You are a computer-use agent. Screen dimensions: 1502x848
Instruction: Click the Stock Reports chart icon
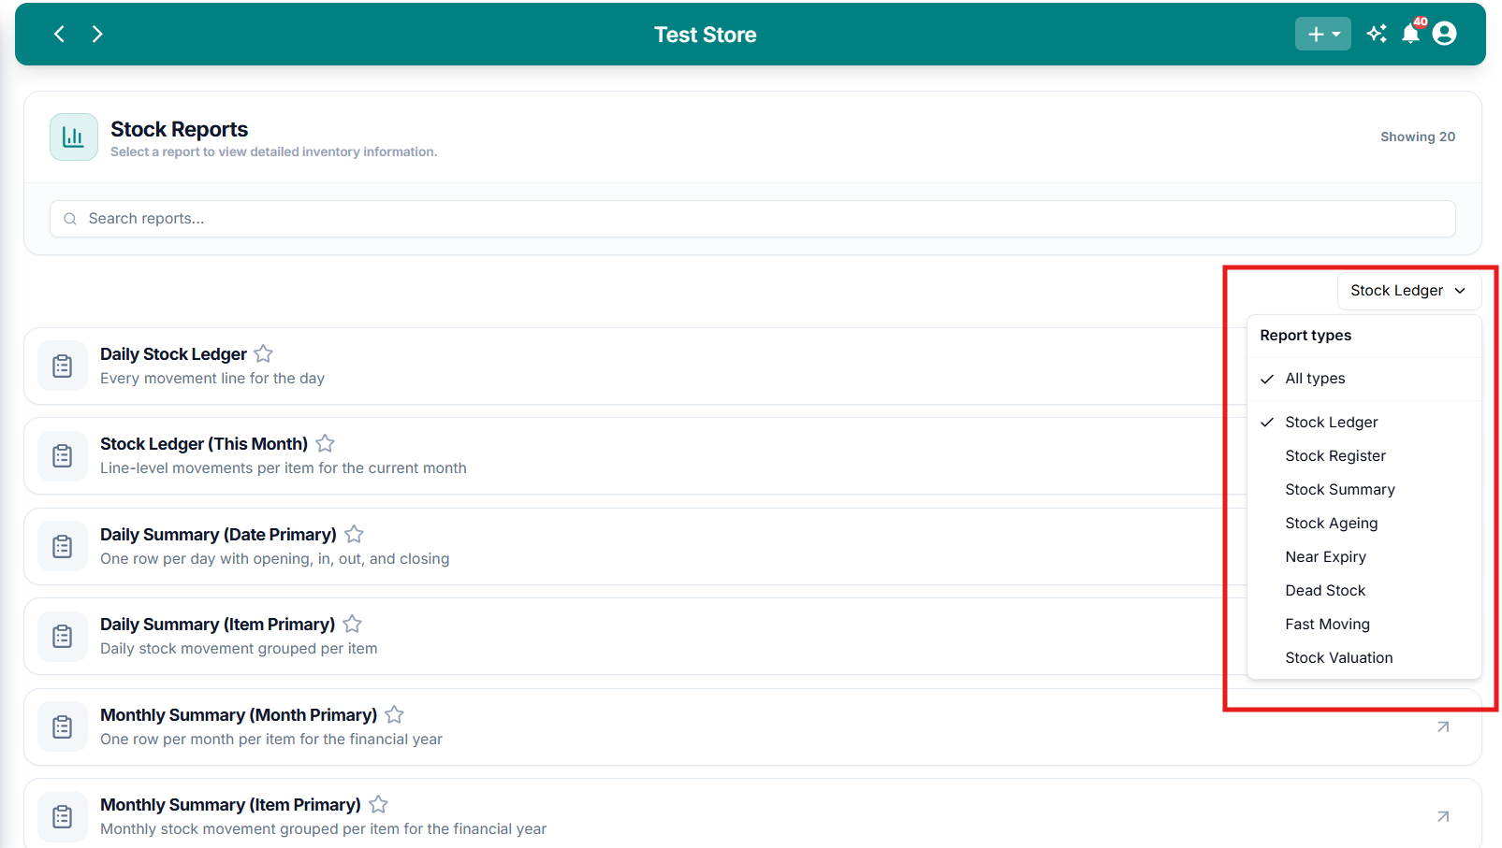click(x=74, y=137)
